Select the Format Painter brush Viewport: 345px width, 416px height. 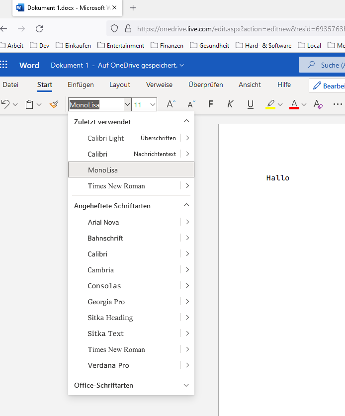[x=54, y=104]
